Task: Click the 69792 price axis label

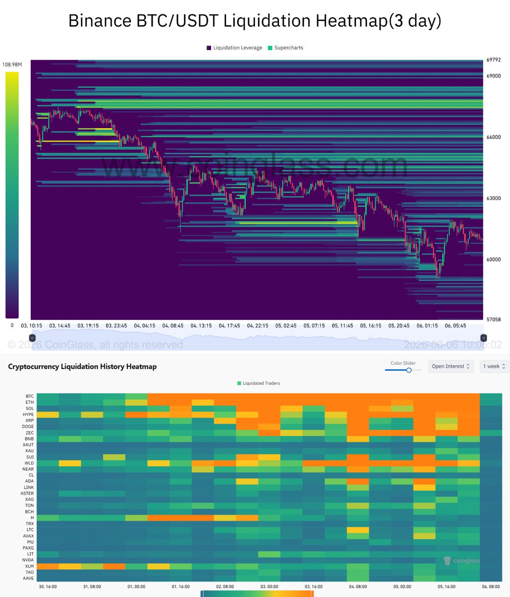Action: coord(493,60)
